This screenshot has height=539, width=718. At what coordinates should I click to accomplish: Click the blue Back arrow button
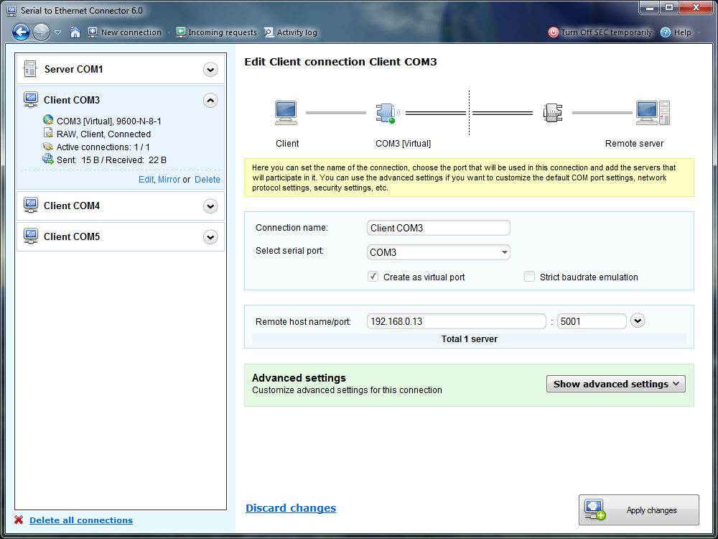[x=21, y=32]
